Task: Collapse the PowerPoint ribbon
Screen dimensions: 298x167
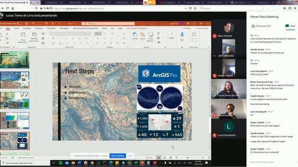Action: tap(208, 47)
